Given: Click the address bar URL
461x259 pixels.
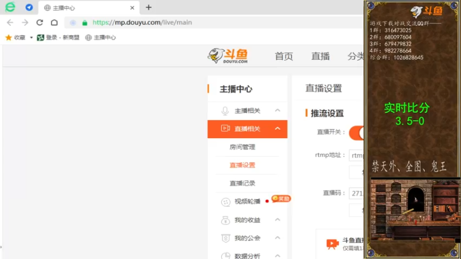Looking at the screenshot, I should pos(142,22).
